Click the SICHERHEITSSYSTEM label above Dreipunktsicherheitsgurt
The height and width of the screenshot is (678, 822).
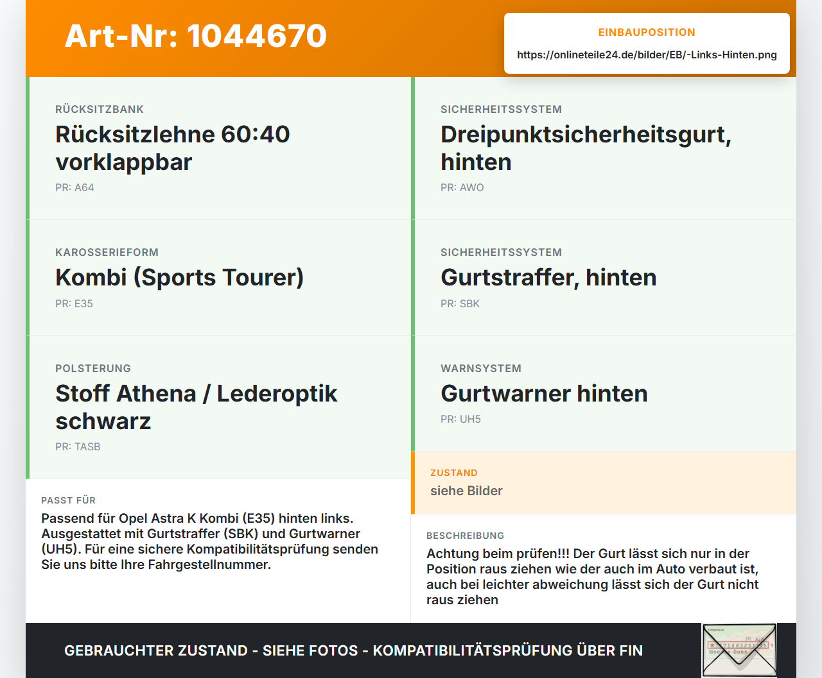pos(501,109)
